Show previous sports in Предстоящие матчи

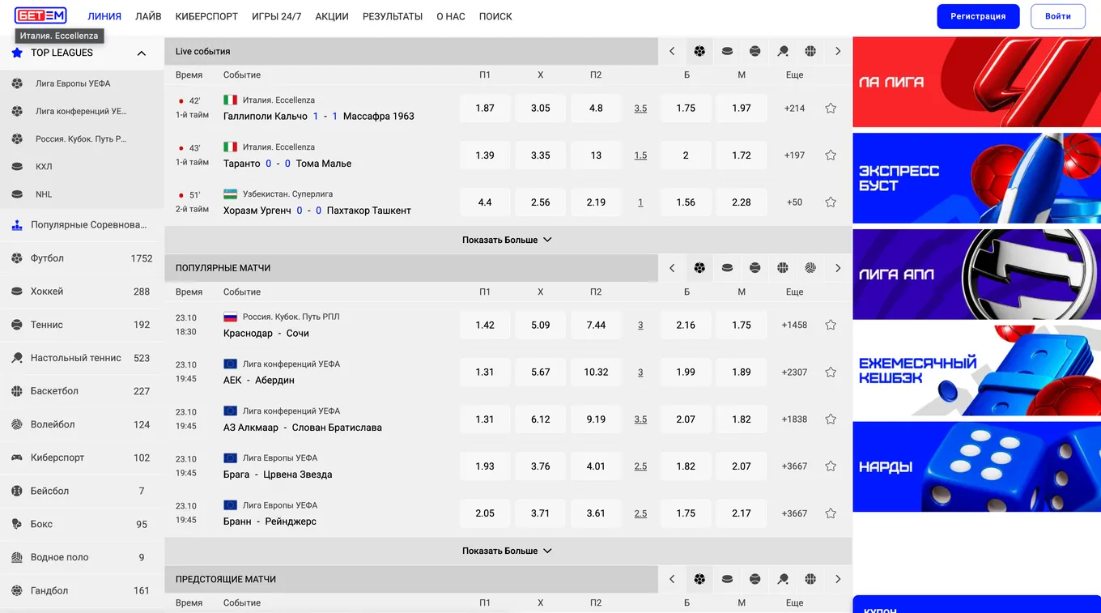[x=672, y=579]
